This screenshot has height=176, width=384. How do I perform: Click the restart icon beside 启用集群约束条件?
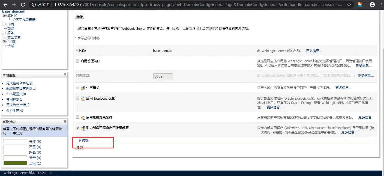coord(83,118)
